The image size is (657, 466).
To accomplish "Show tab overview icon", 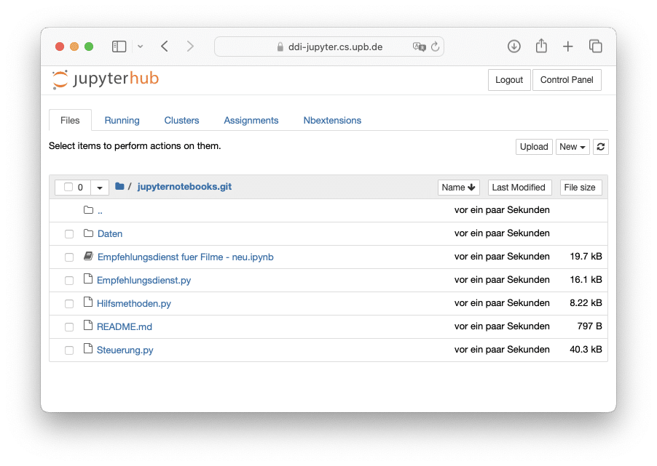I will click(x=595, y=47).
